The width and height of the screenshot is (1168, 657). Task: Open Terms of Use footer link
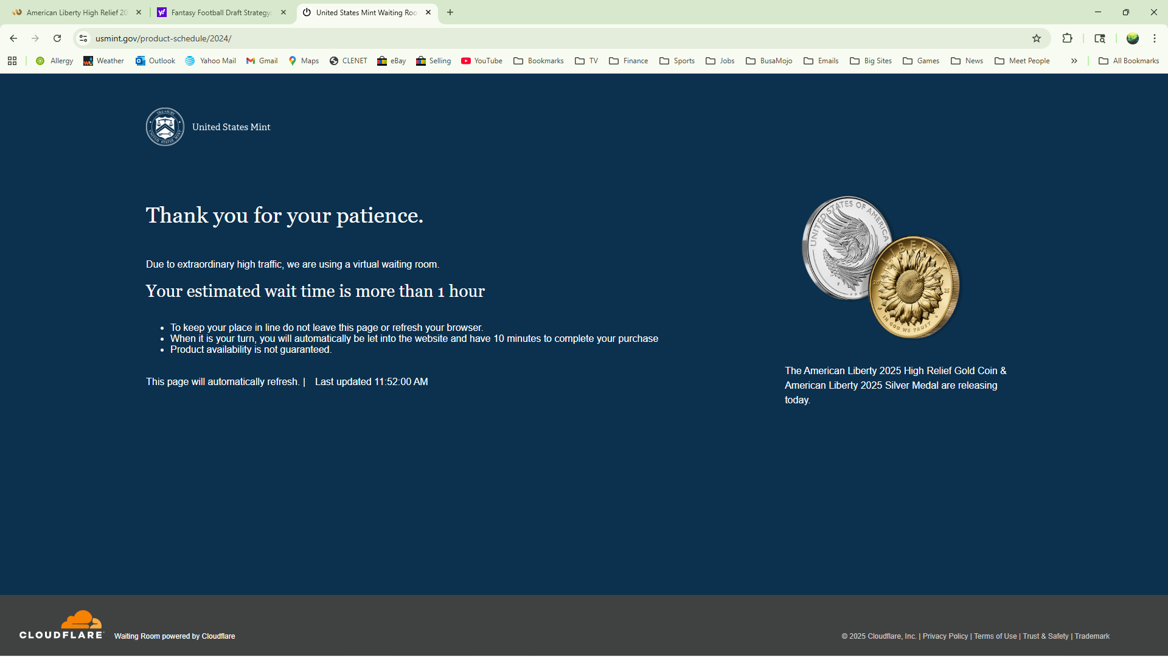(x=995, y=636)
